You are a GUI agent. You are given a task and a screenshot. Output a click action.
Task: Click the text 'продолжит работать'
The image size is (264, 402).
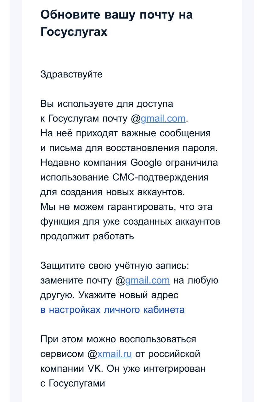coord(87,236)
